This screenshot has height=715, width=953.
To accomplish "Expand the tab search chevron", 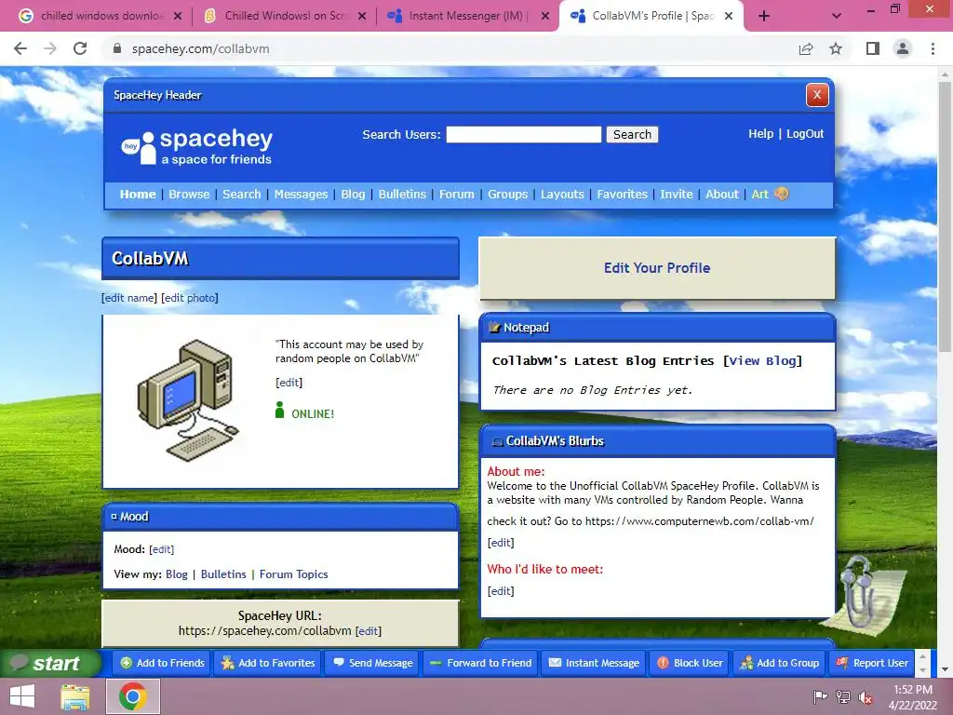I will (x=837, y=16).
